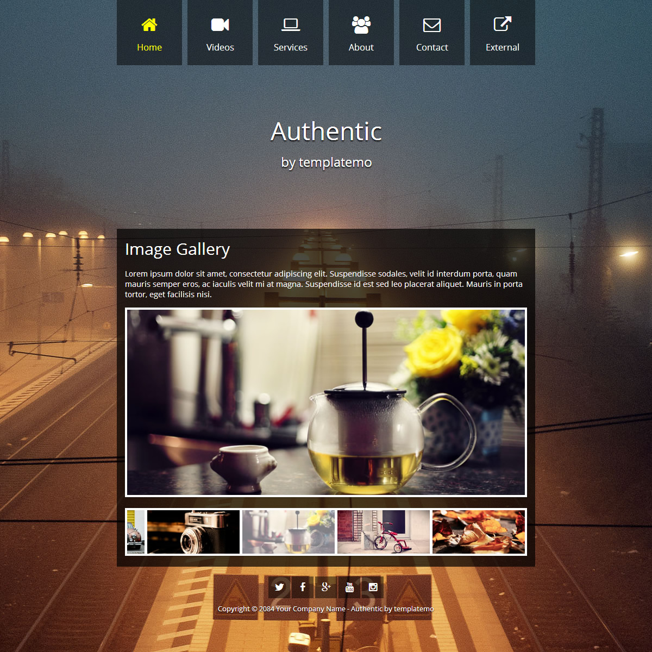This screenshot has width=652, height=652.
Task: Click the Authentic site title
Action: pyautogui.click(x=326, y=131)
